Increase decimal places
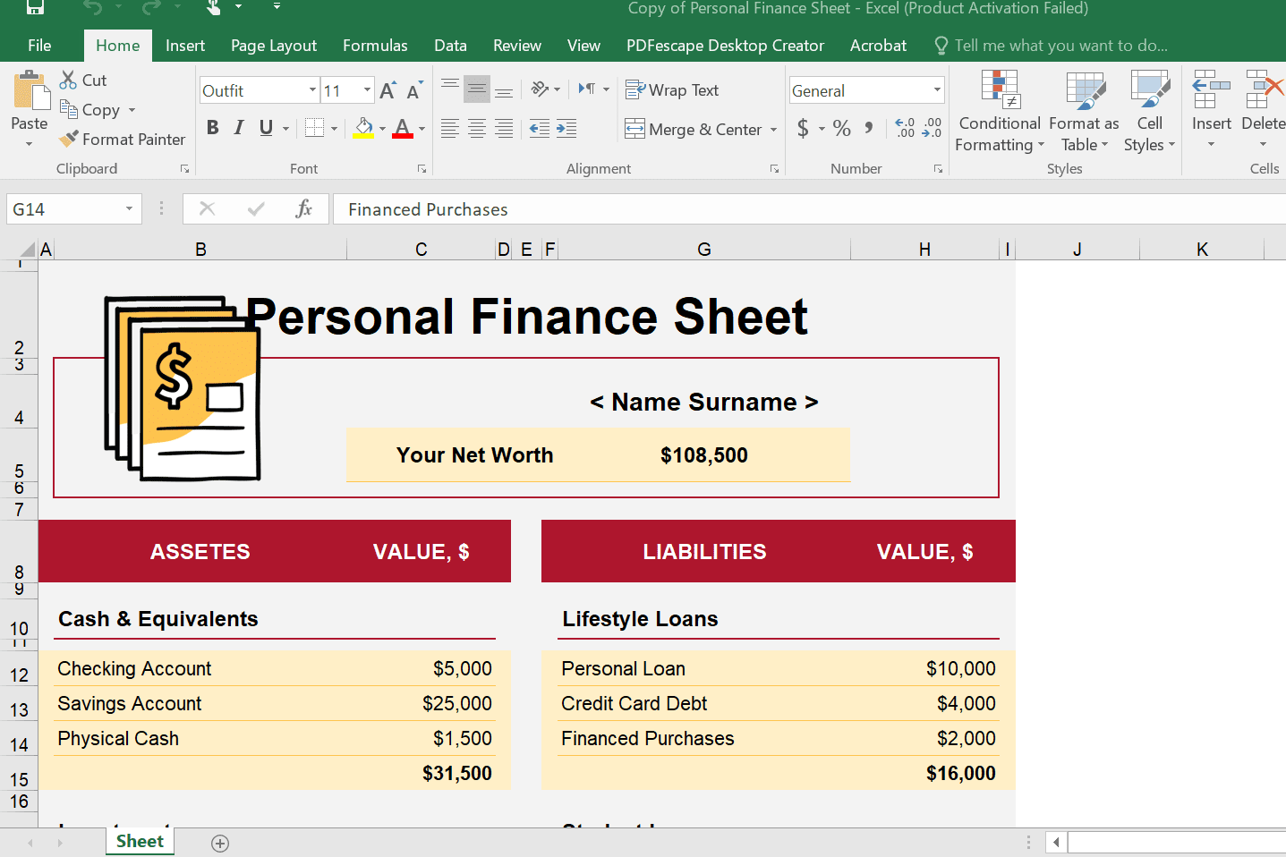This screenshot has width=1286, height=857. [x=905, y=128]
